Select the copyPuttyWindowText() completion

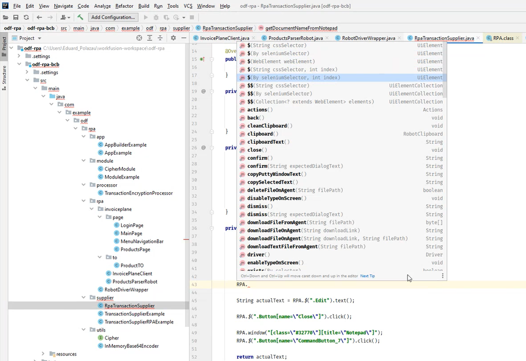click(341, 174)
